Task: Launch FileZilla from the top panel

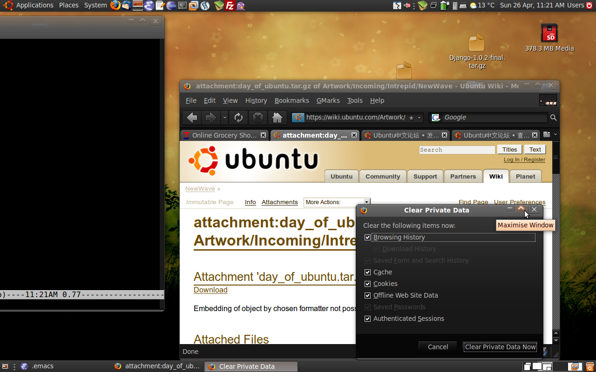Action: pyautogui.click(x=230, y=6)
